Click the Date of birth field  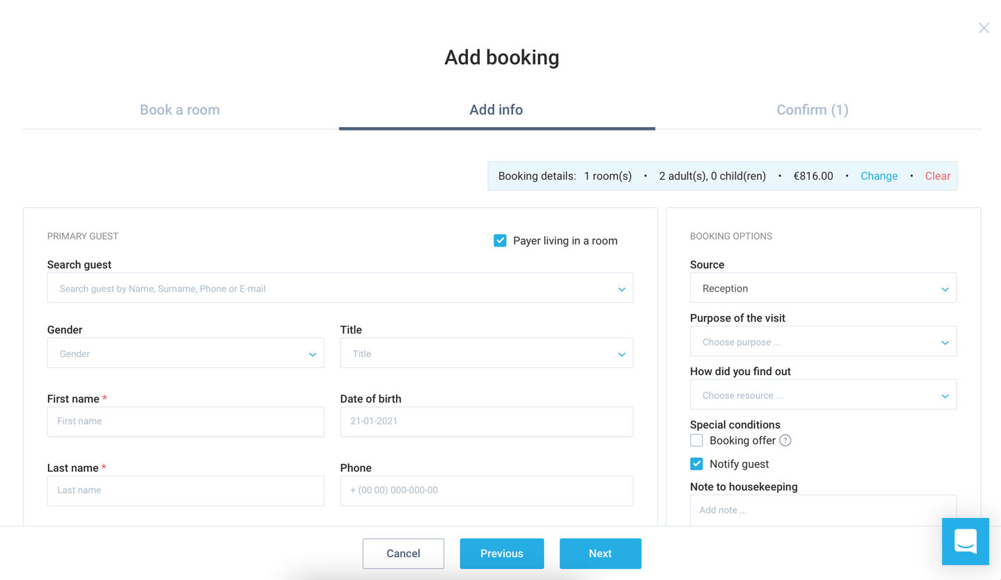487,421
